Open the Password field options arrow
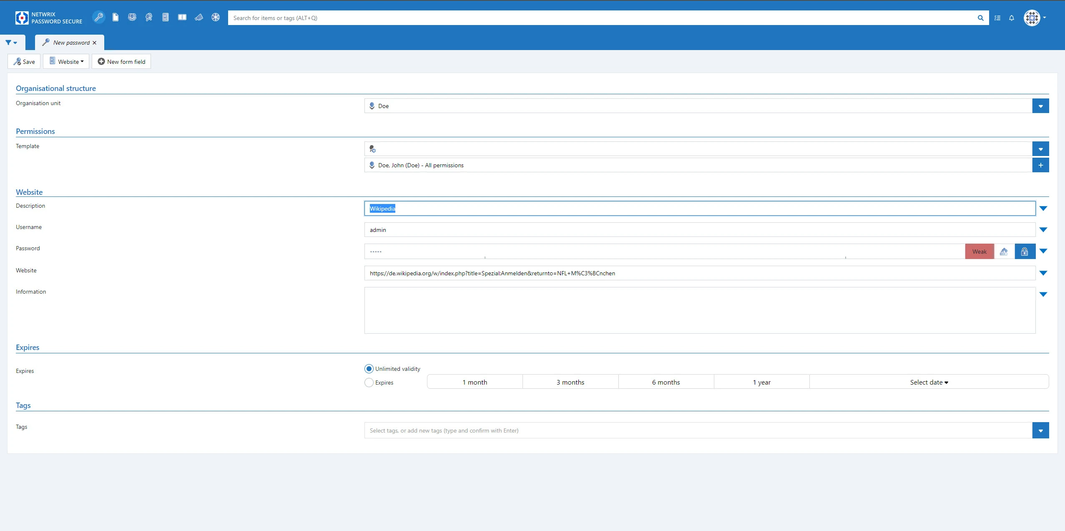1065x531 pixels. 1043,251
